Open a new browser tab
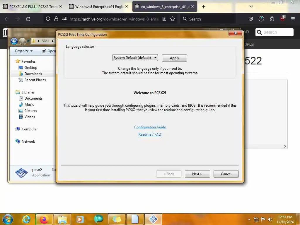This screenshot has width=300, height=225. (203, 7)
